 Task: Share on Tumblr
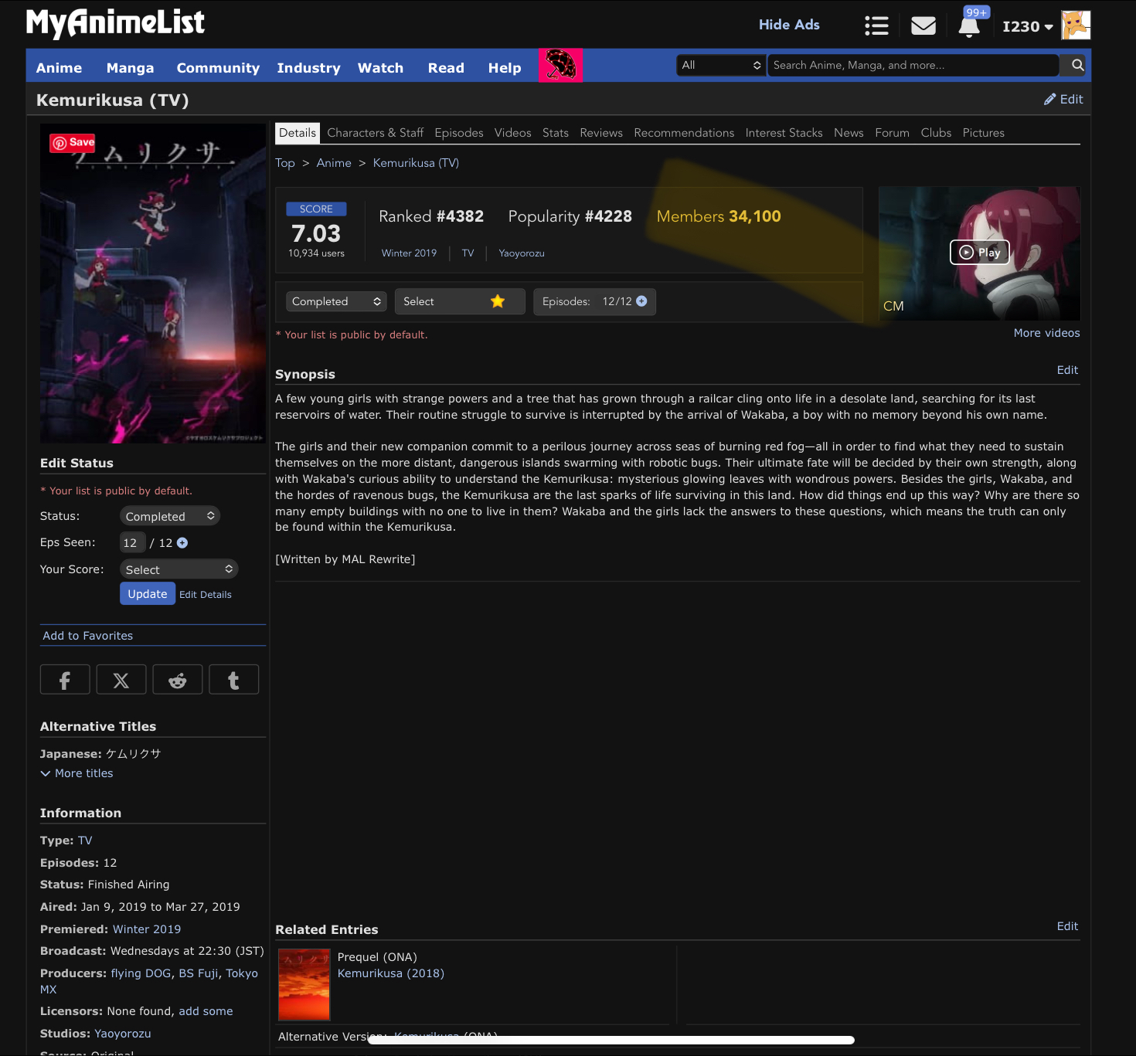[x=233, y=680]
